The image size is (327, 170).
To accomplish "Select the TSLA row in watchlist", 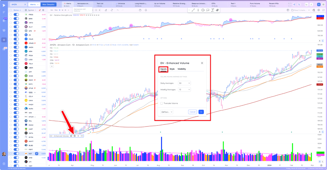I will [27, 64].
